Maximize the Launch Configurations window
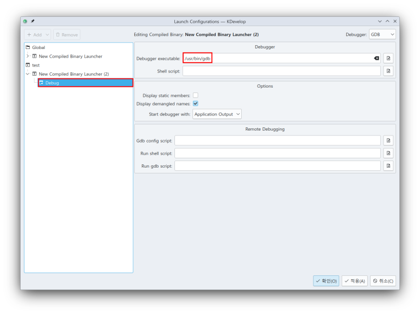420x314 pixels. (387, 21)
